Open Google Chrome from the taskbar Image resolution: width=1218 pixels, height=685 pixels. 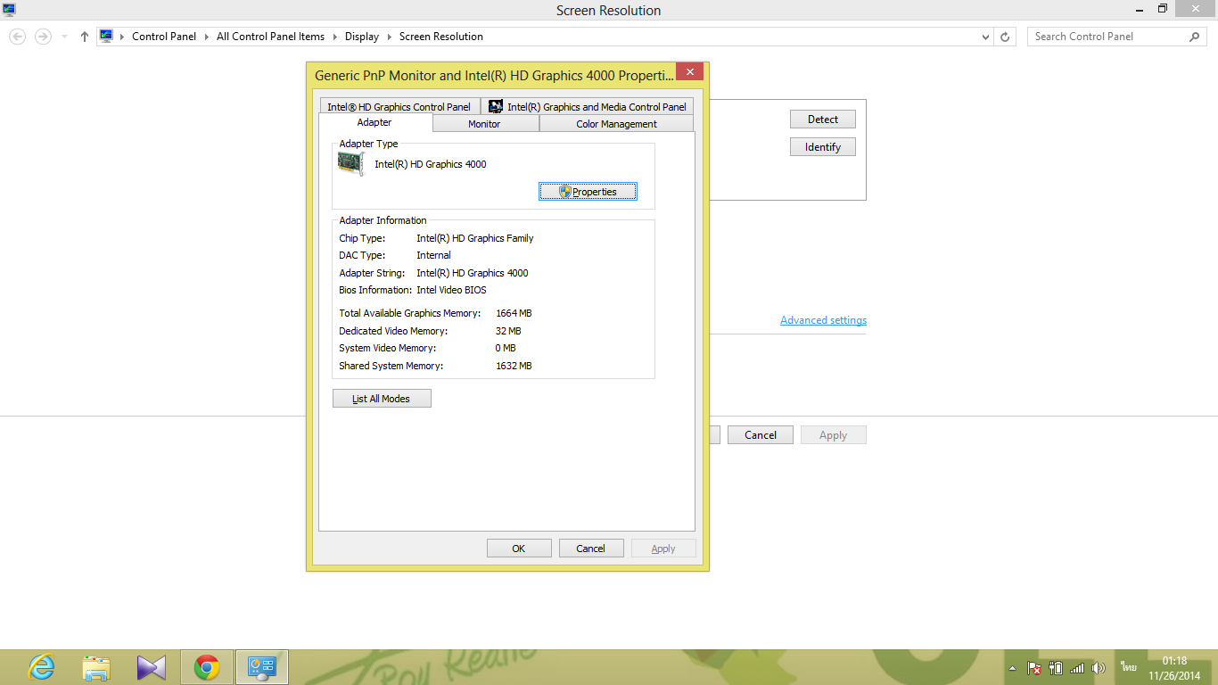tap(207, 667)
